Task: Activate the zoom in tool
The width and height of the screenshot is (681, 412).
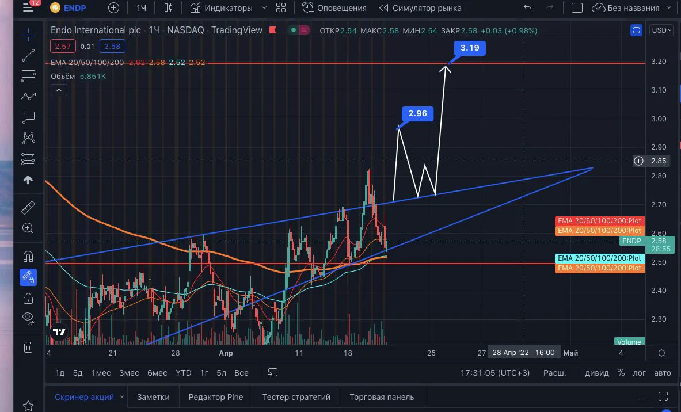Action: click(28, 228)
